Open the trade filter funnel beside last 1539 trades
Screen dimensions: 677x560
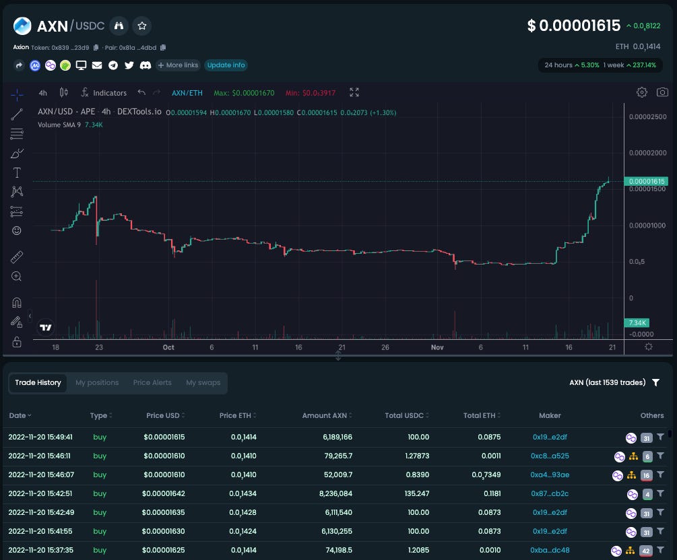(655, 383)
